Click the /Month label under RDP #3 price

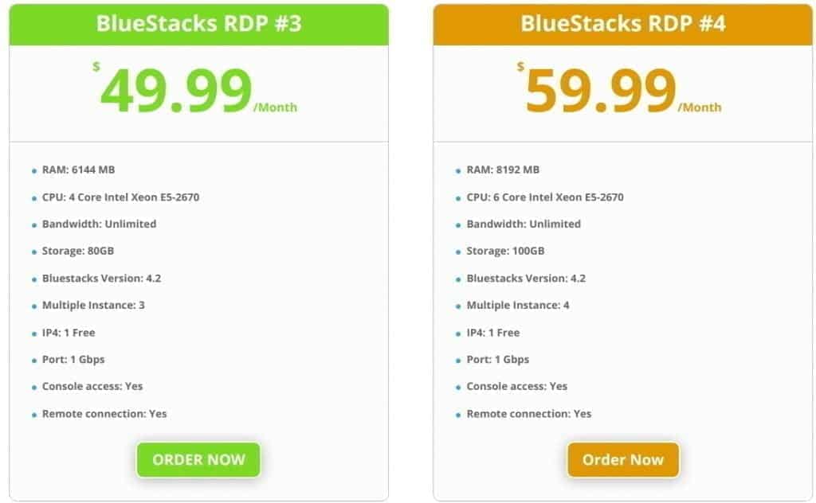click(x=276, y=107)
